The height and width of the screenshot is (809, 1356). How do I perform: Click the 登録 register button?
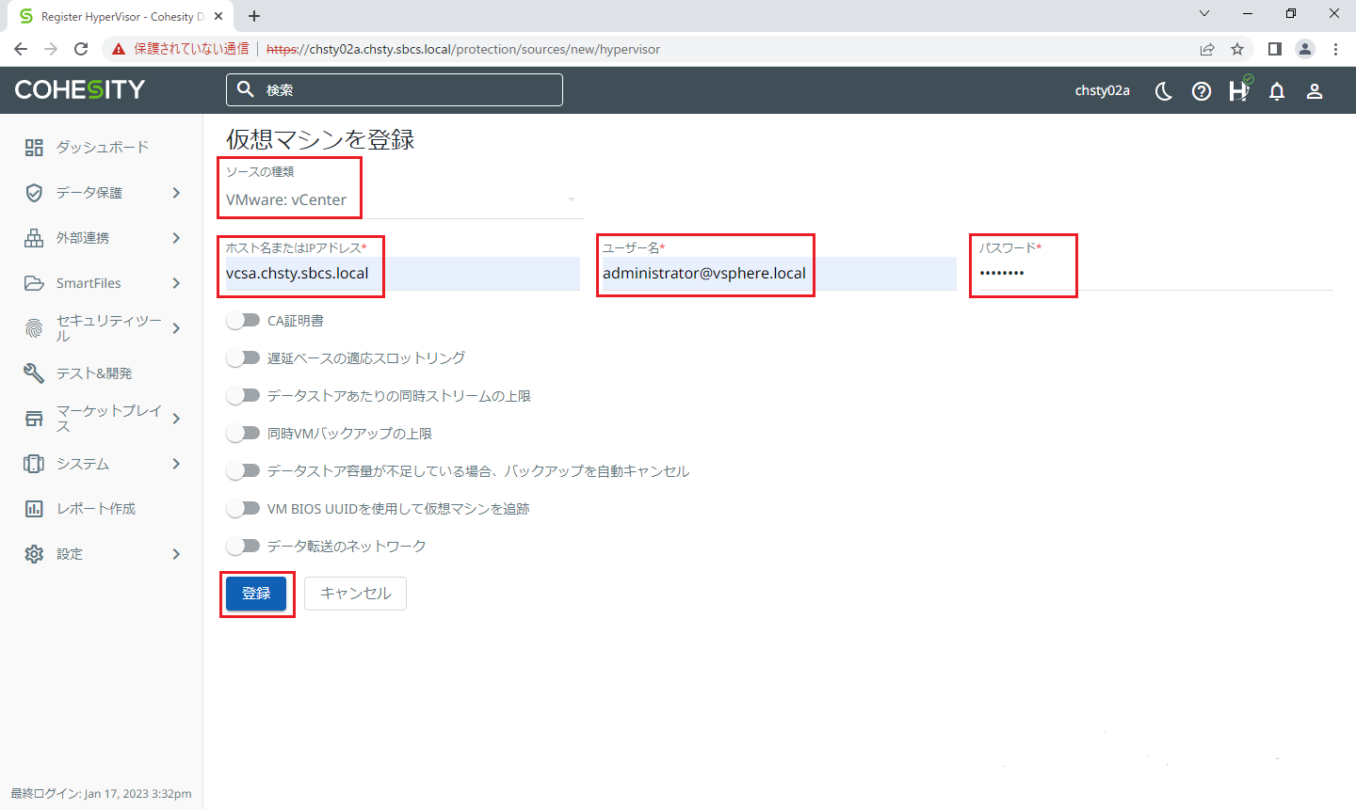[256, 594]
